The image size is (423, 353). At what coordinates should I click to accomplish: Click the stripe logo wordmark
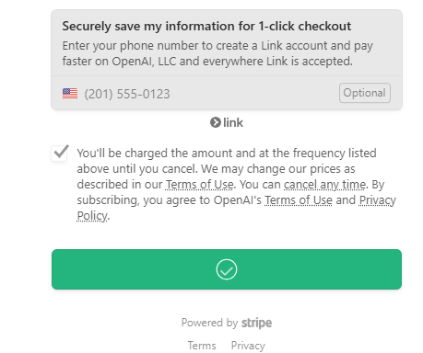[x=256, y=323]
